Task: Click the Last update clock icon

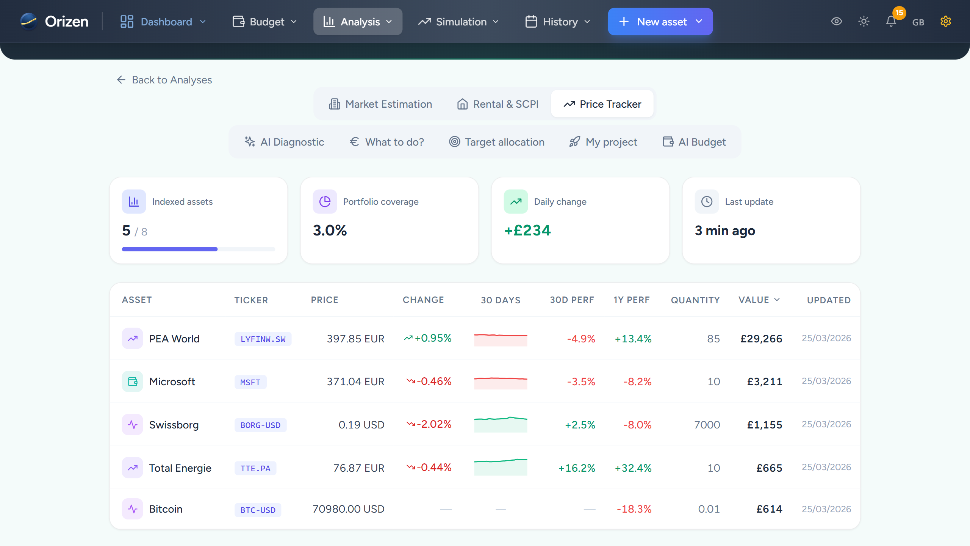Action: [x=706, y=201]
